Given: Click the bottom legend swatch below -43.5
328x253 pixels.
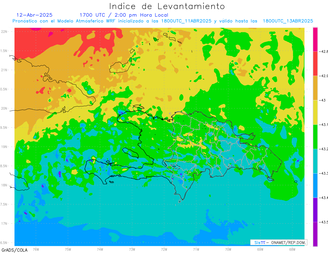Looking at the screenshot, I should pyautogui.click(x=315, y=234).
